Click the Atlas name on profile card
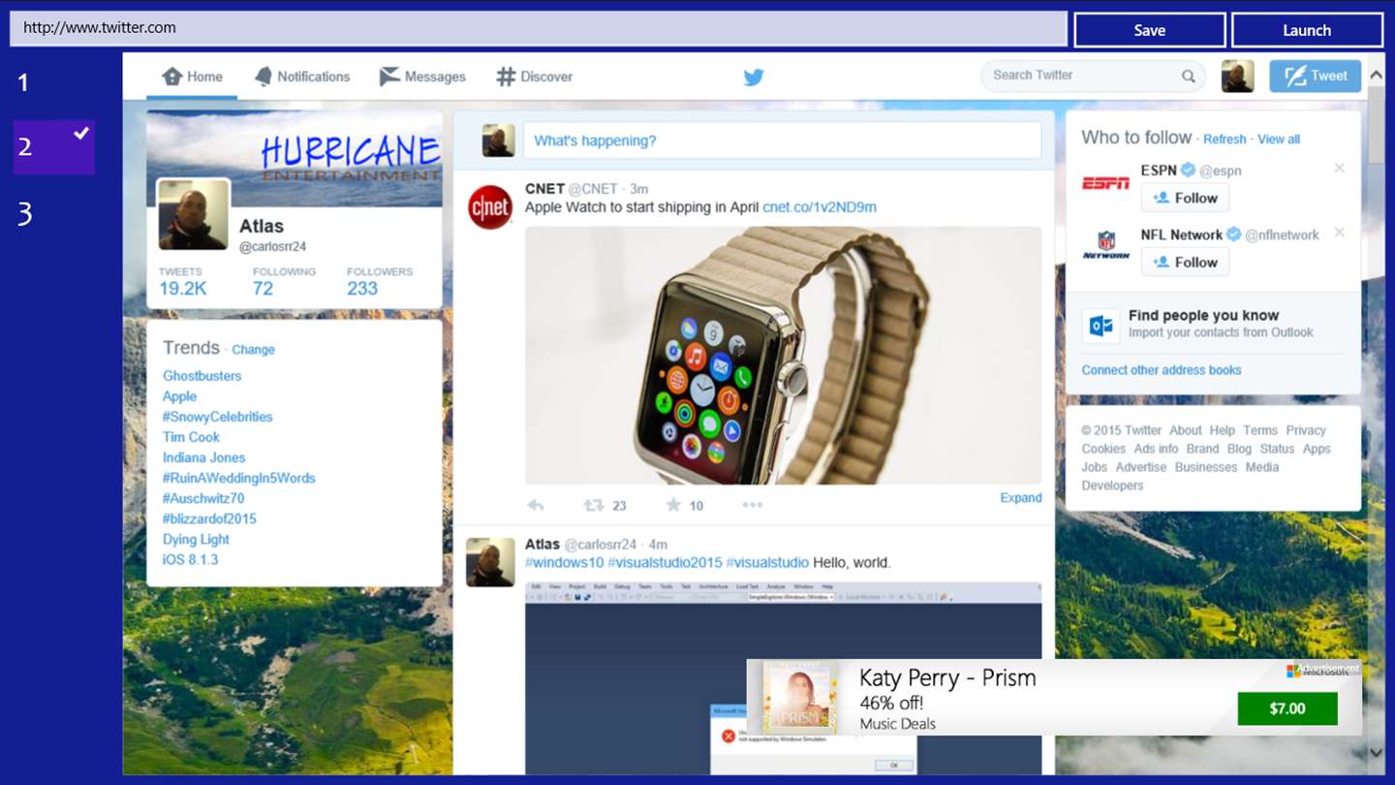1395x785 pixels. (262, 227)
